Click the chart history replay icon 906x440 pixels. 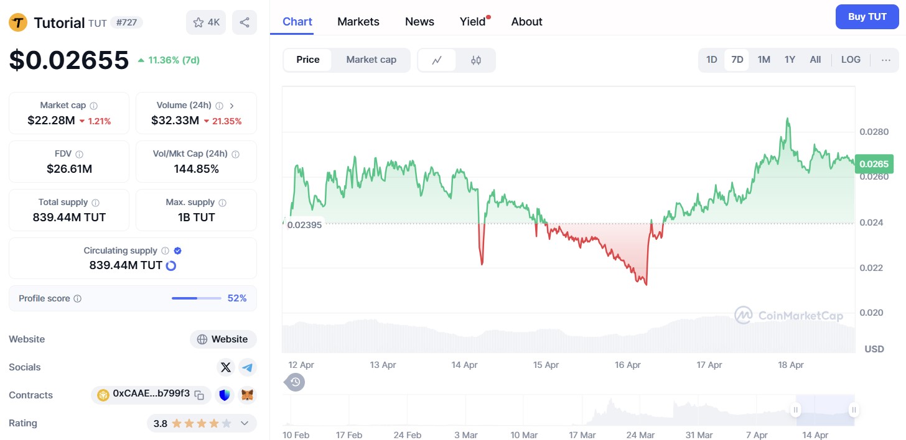[x=296, y=382]
